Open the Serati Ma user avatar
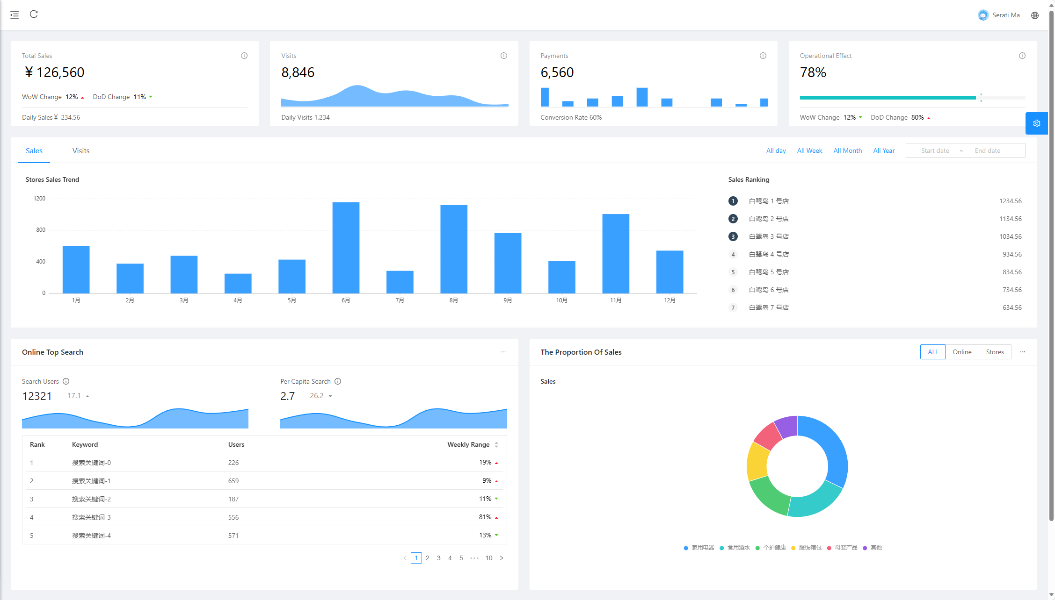 pyautogui.click(x=983, y=15)
